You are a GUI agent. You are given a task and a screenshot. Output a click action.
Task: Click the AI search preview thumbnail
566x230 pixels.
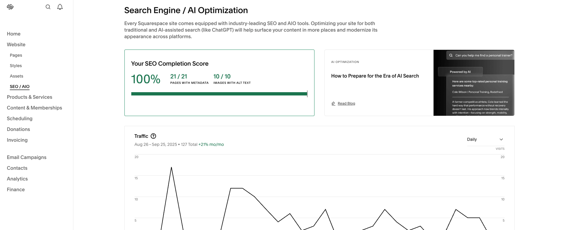(x=474, y=83)
